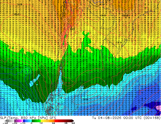Click the cyan legend swatch above 0
Screen dimensions: 161x124
point(31,121)
